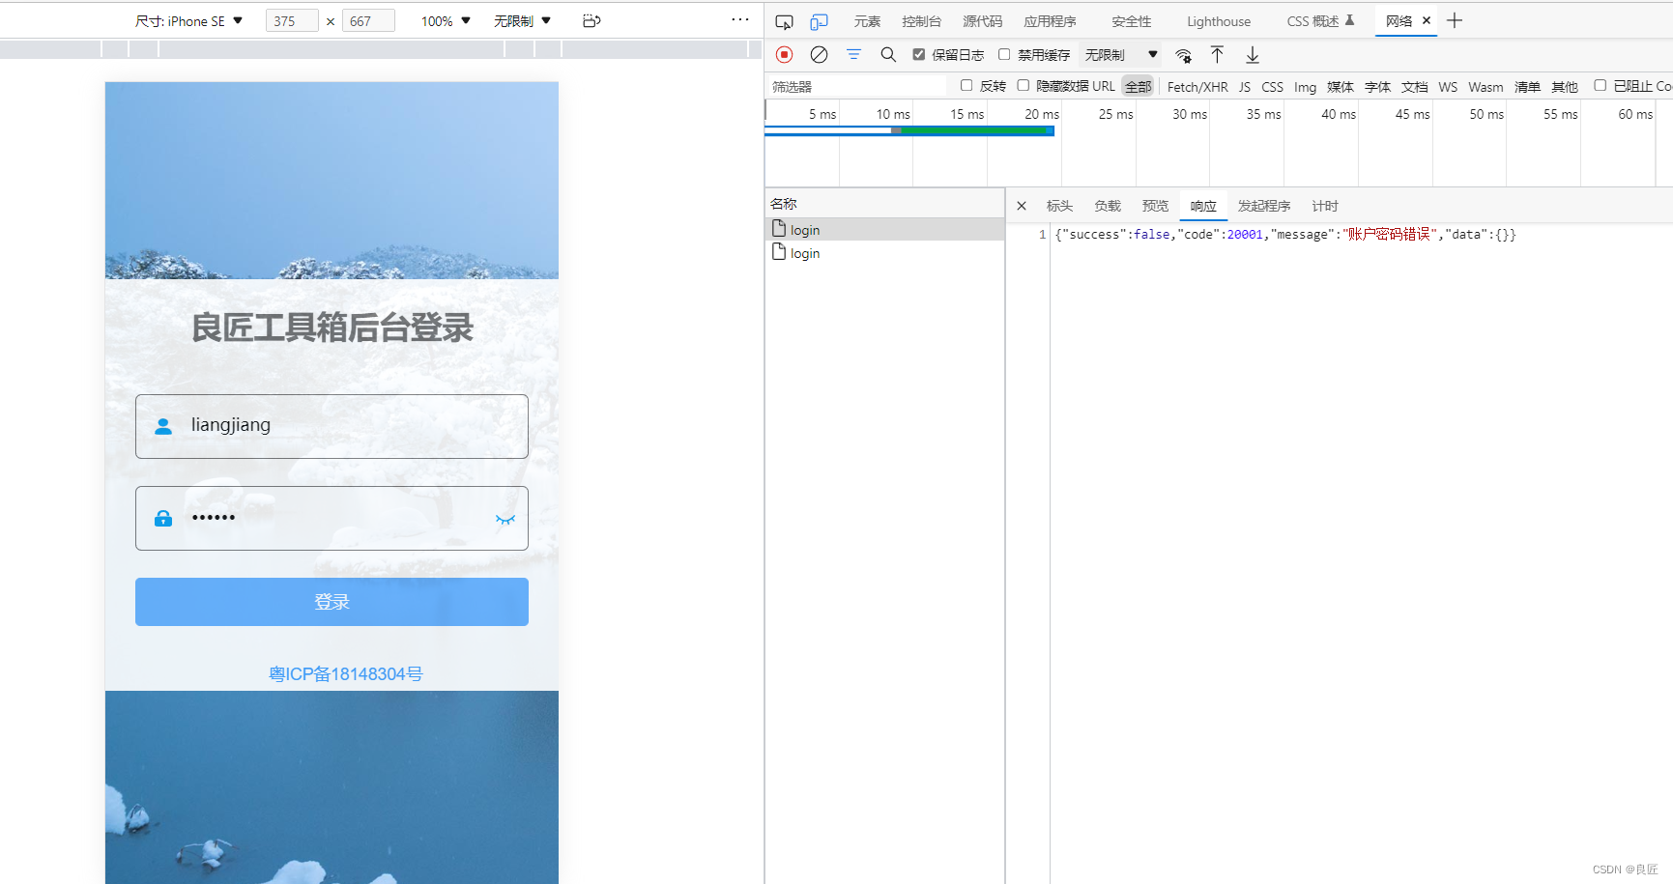This screenshot has height=884, width=1673.
Task: Select the second login request row
Action: 884,252
